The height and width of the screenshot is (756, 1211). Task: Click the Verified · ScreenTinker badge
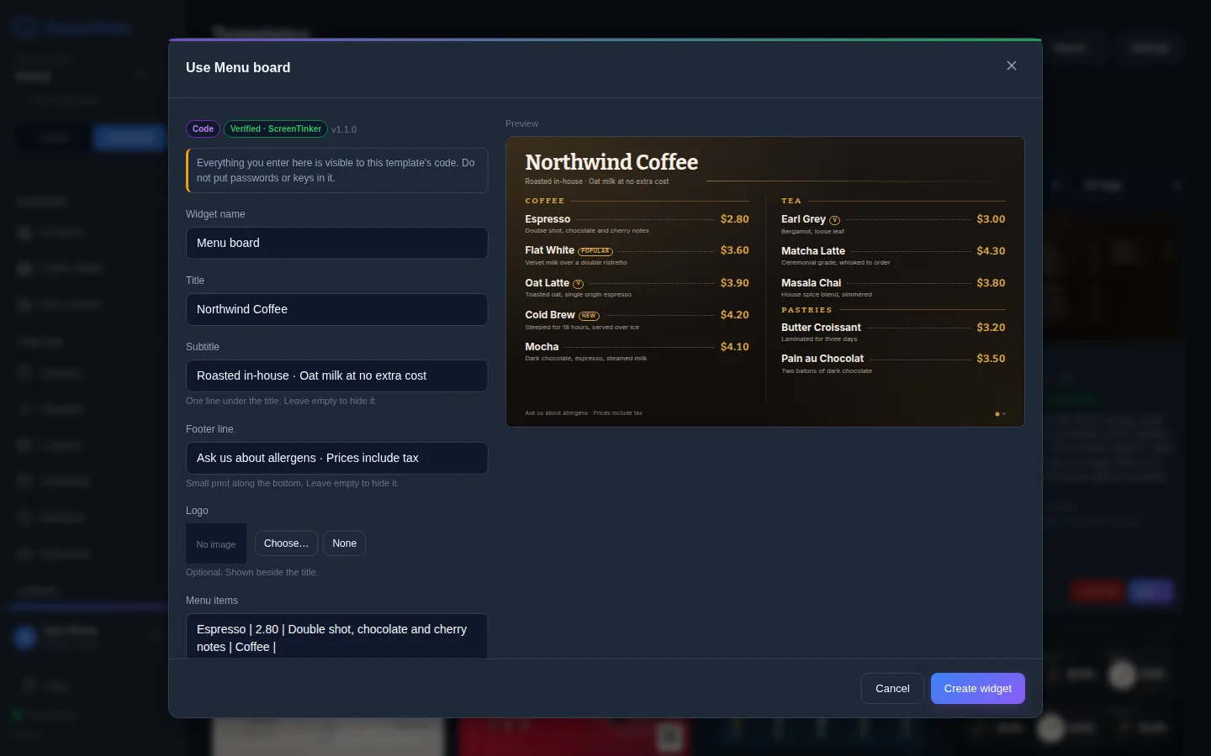pyautogui.click(x=276, y=129)
